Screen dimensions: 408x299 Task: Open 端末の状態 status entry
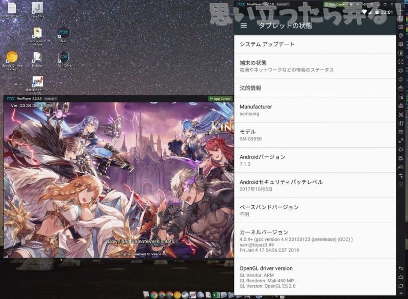point(315,66)
